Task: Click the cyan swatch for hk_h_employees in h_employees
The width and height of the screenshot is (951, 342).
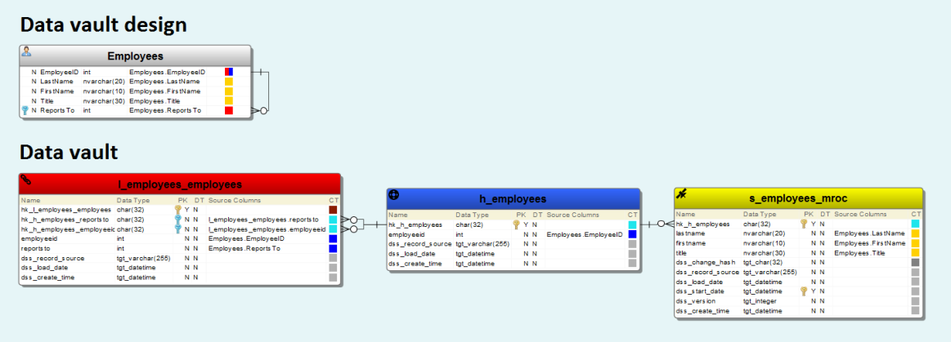Action: (633, 224)
